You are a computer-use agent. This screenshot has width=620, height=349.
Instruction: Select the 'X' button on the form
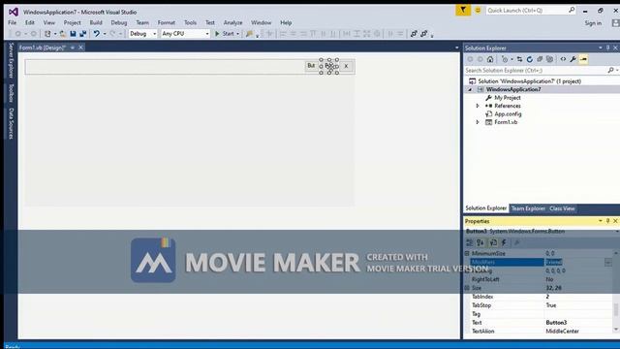click(346, 66)
